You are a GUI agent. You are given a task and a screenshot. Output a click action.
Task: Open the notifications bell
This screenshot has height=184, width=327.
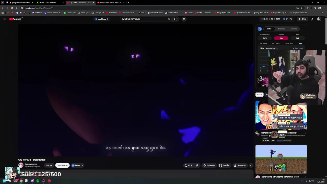click(x=312, y=19)
